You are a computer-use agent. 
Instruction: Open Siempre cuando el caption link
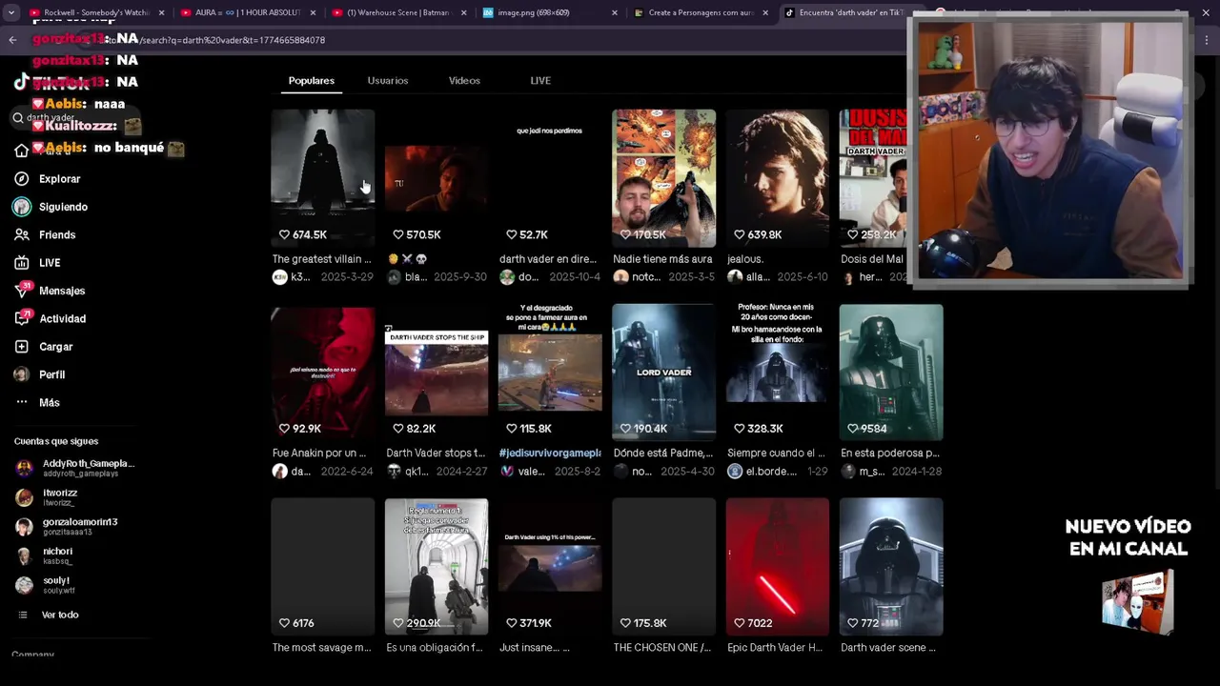pos(776,454)
